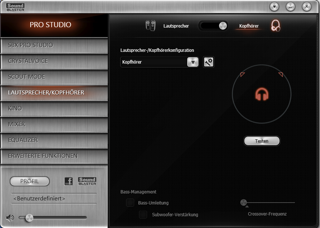Open the SBX PRO STUDIO section
The width and height of the screenshot is (320, 228).
(x=54, y=45)
